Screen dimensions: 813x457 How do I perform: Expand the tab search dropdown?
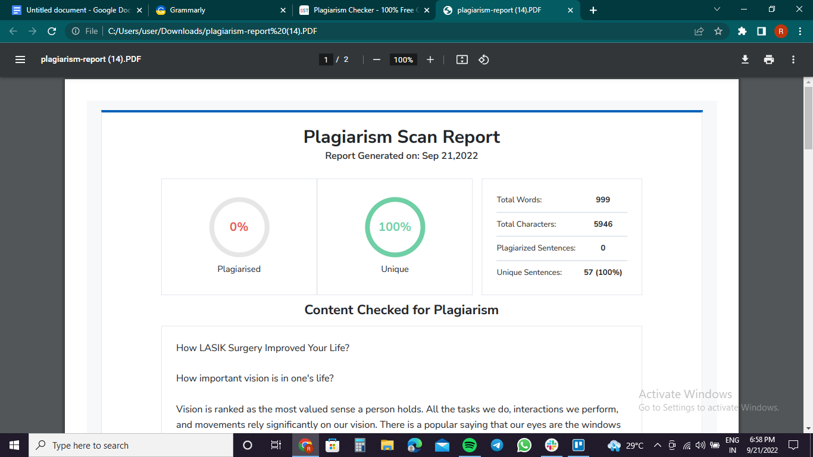(x=717, y=10)
